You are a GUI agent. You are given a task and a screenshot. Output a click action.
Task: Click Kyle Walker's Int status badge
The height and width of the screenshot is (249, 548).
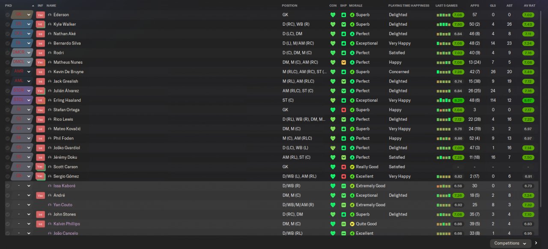click(40, 24)
